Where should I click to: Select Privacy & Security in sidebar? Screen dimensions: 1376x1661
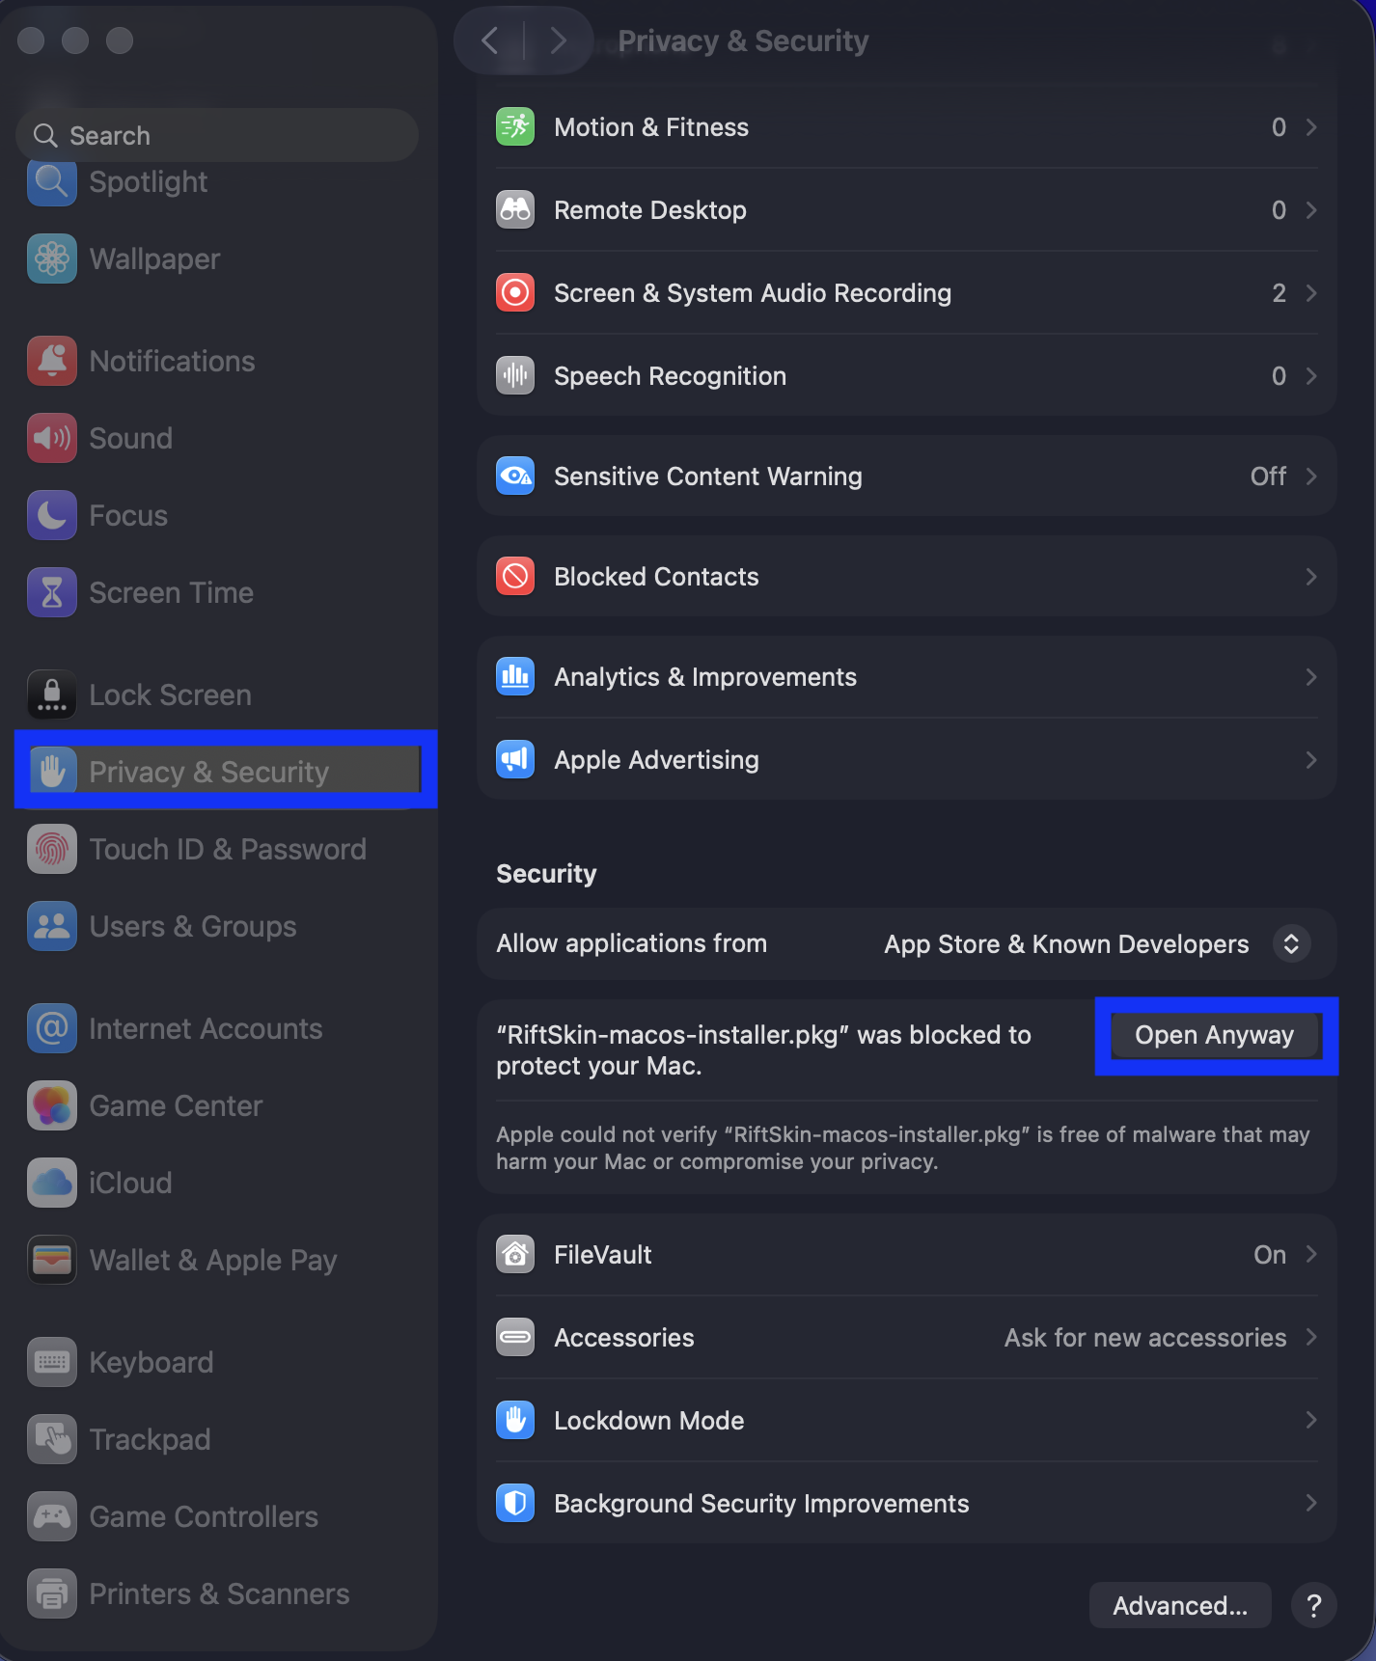click(x=226, y=771)
